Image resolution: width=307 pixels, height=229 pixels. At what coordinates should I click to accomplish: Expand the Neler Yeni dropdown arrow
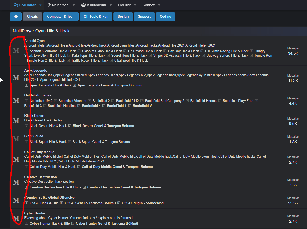point(74,5)
